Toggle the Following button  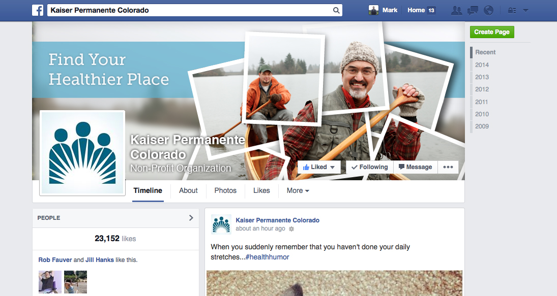click(369, 167)
